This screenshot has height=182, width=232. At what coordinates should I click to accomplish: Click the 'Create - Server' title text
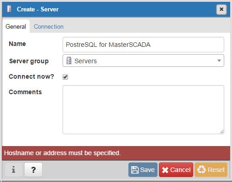coord(37,9)
